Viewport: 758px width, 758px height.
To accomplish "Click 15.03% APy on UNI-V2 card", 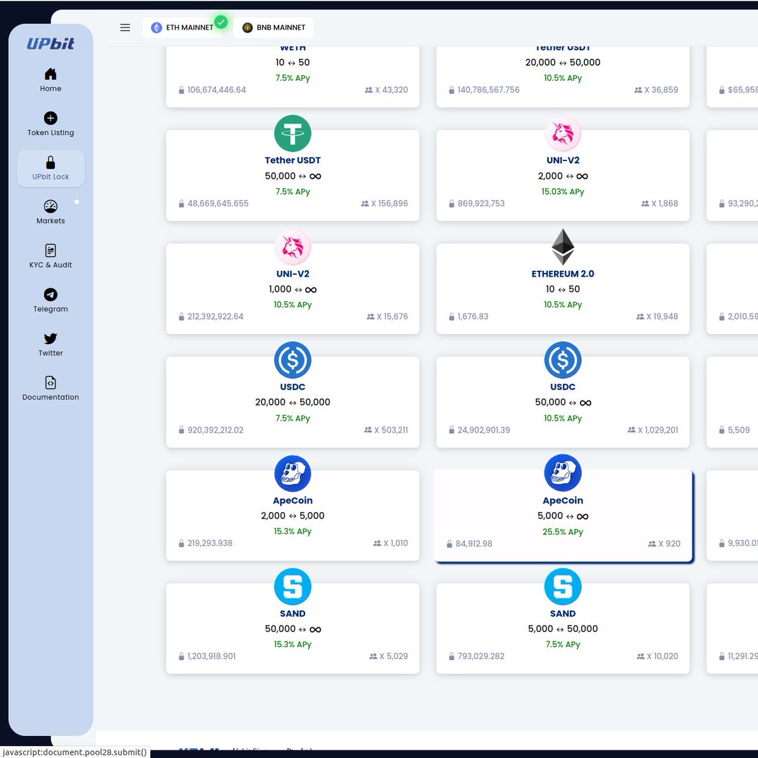I will [563, 191].
